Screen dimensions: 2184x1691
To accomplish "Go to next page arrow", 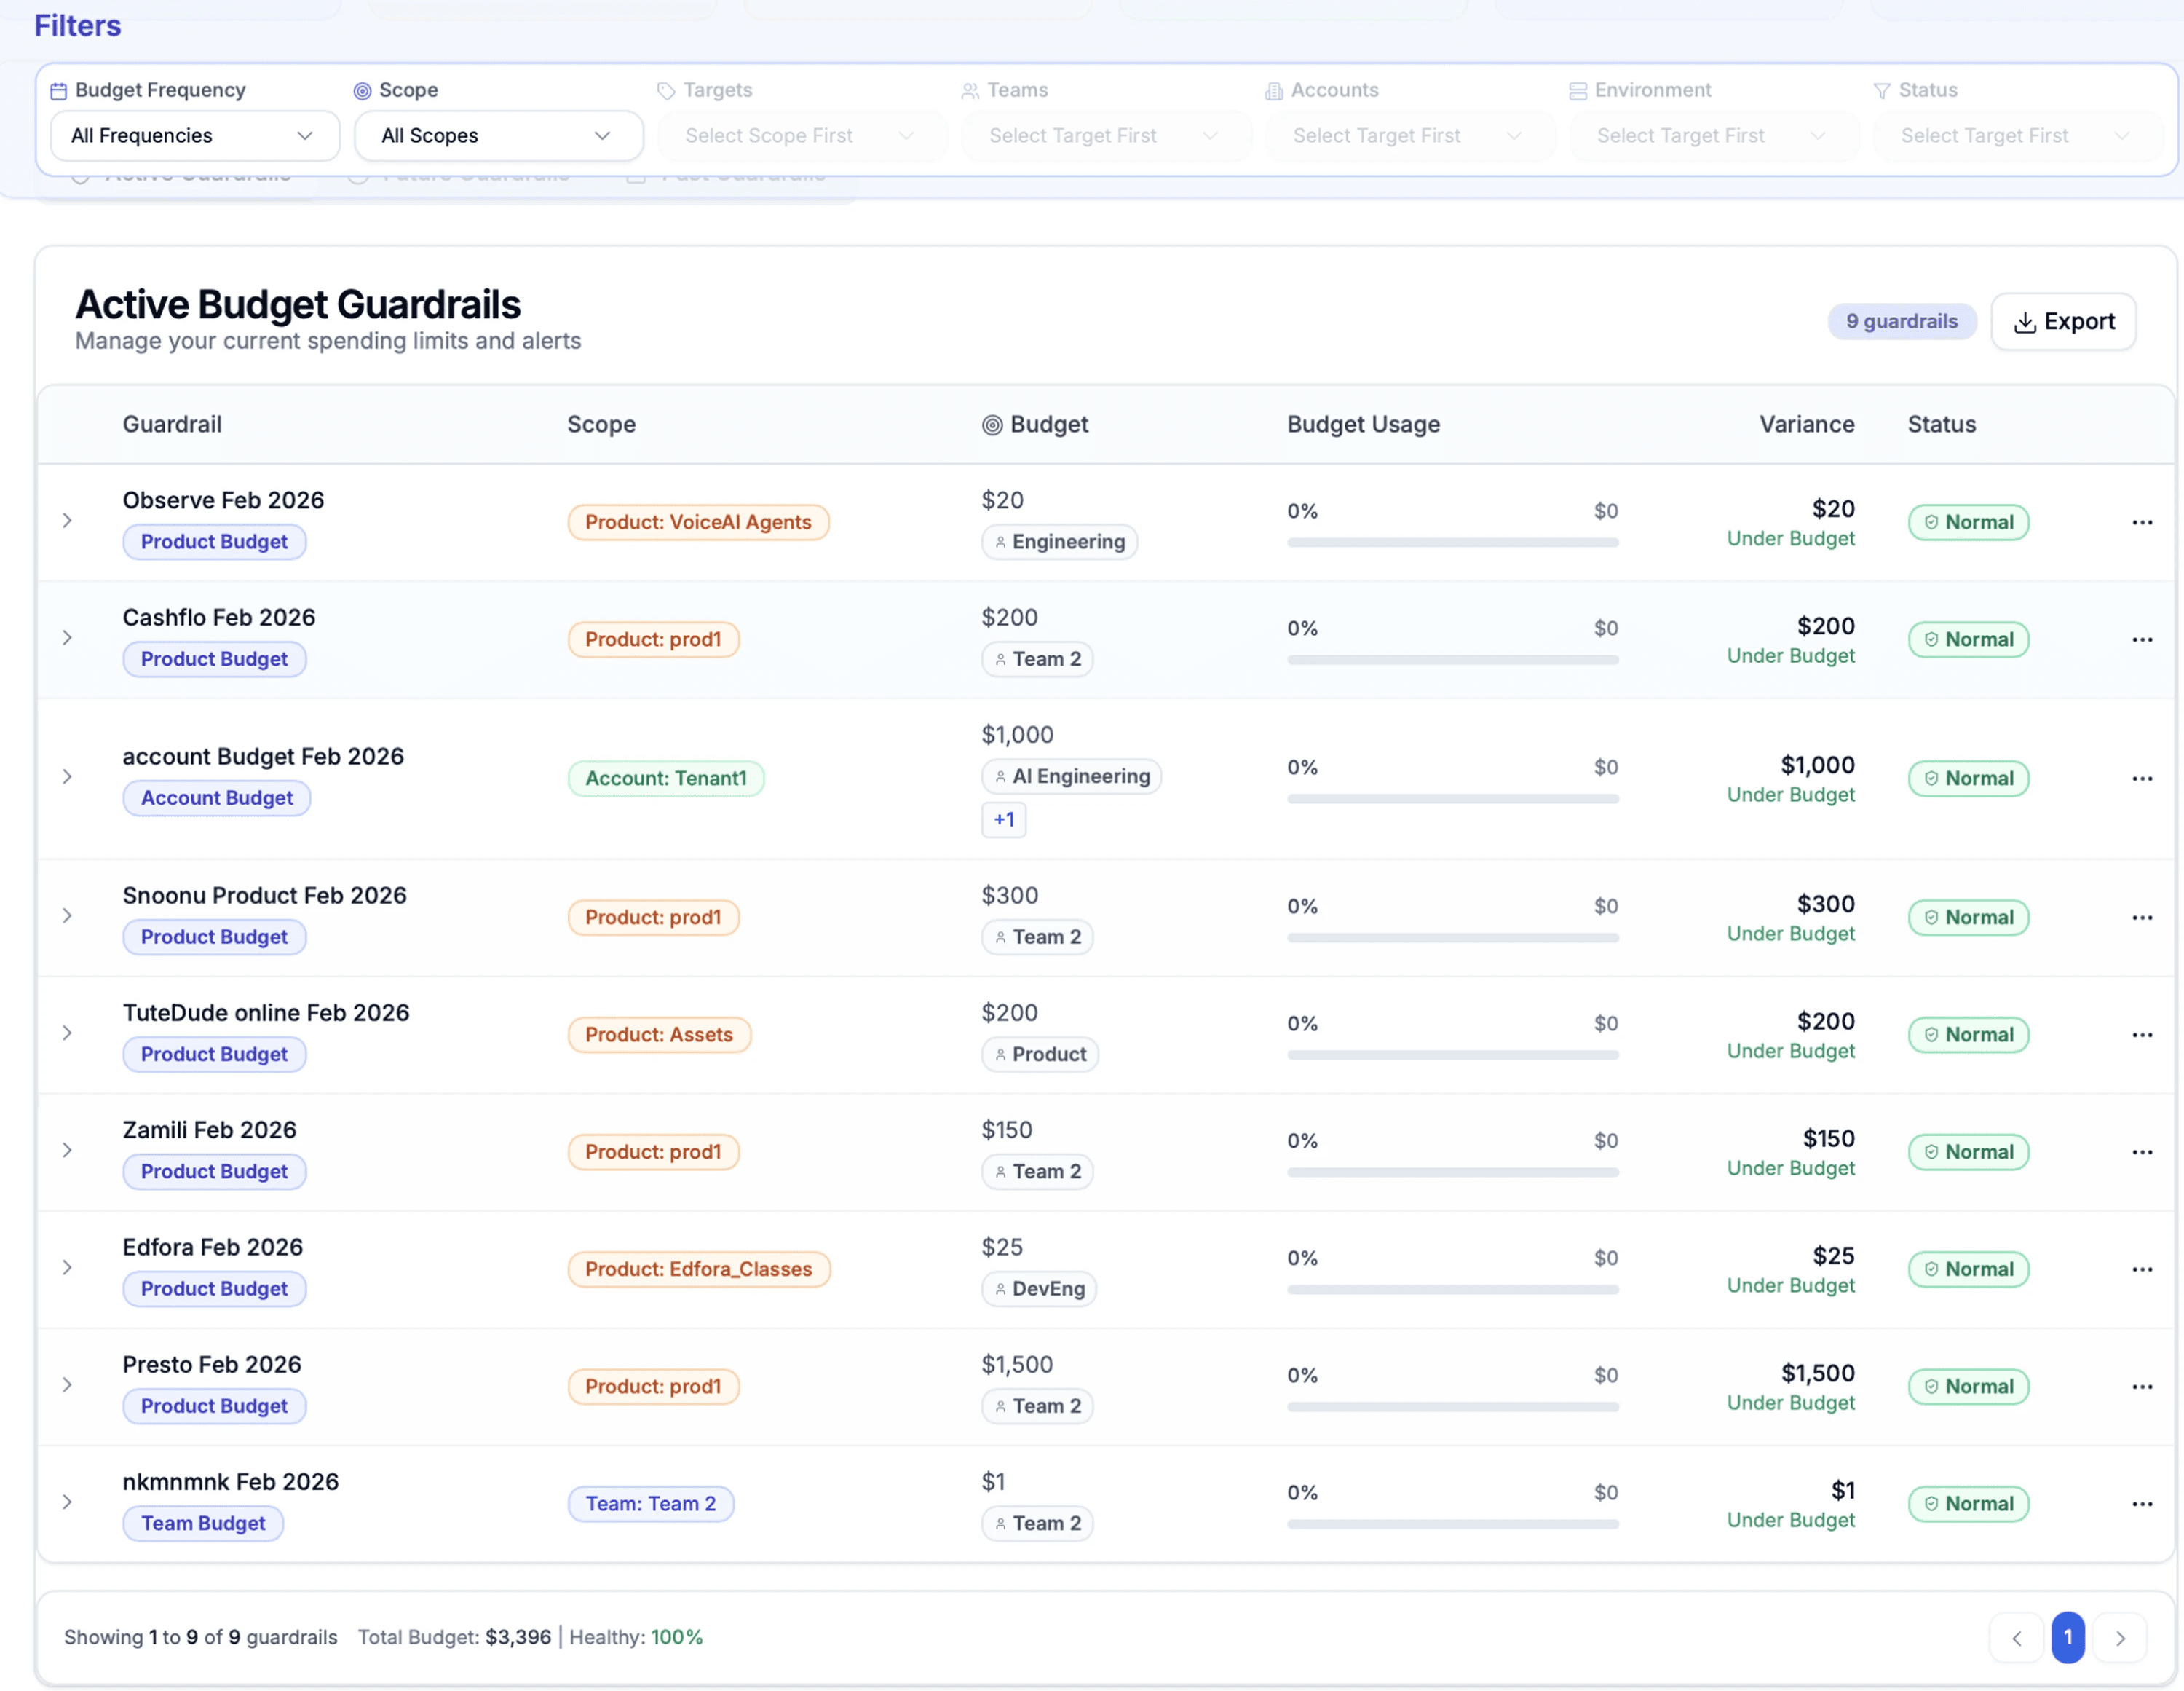I will (x=2119, y=1638).
